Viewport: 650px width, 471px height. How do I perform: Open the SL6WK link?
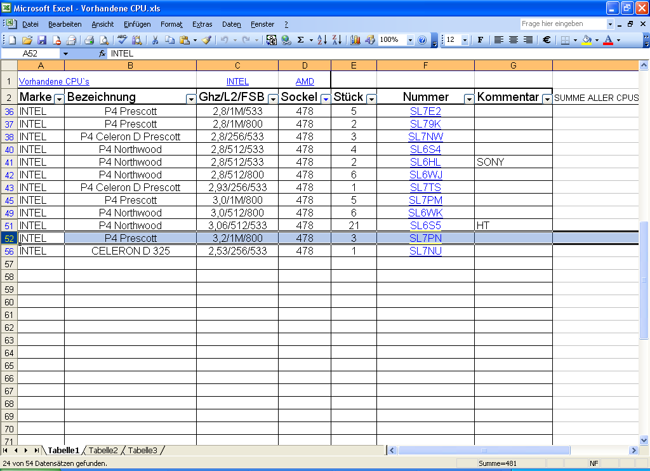click(x=425, y=213)
